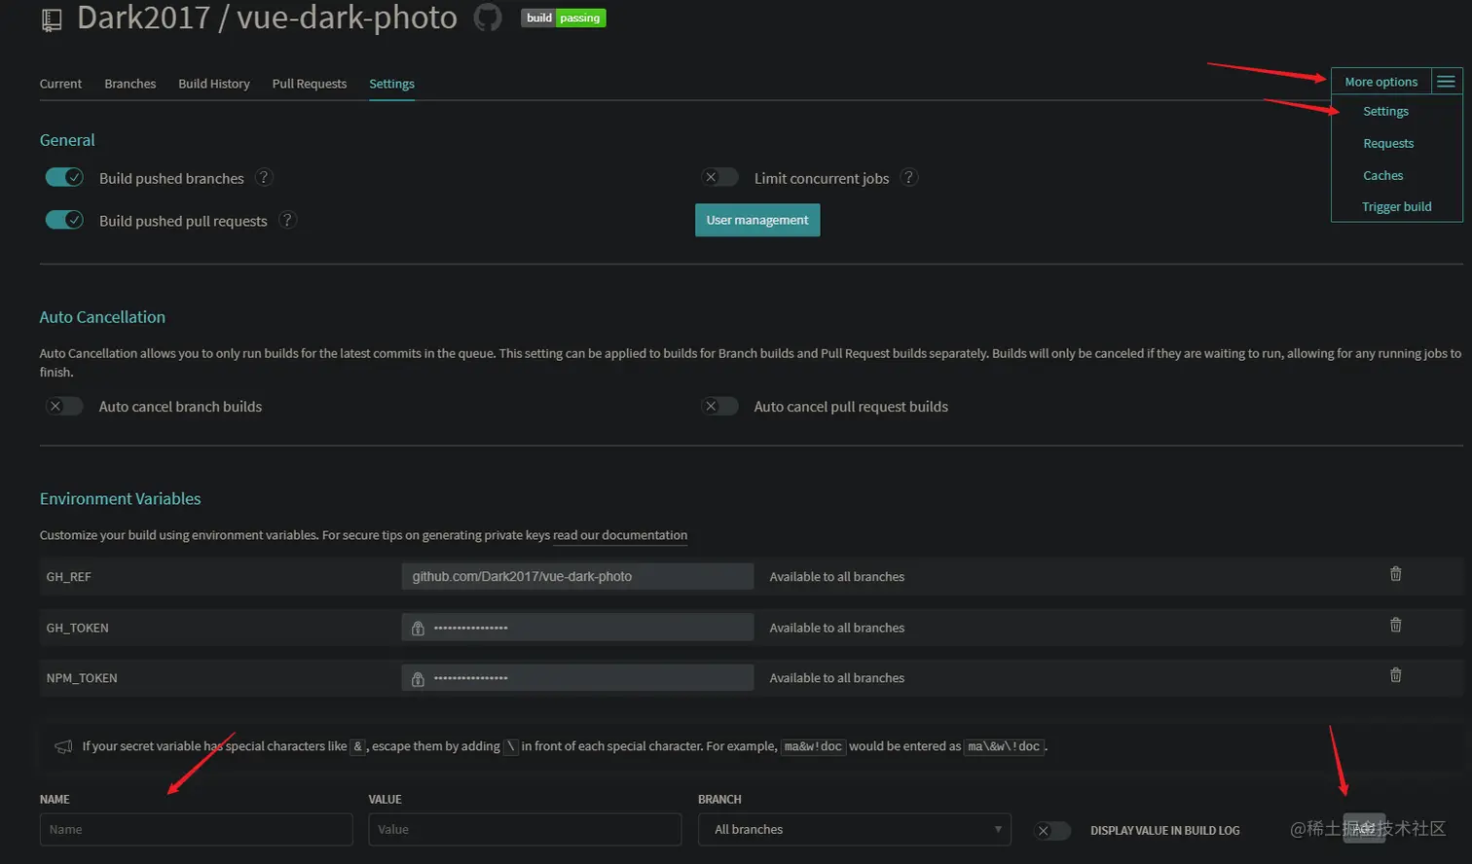Image resolution: width=1472 pixels, height=864 pixels.
Task: Expand the More options menu
Action: 1380,82
